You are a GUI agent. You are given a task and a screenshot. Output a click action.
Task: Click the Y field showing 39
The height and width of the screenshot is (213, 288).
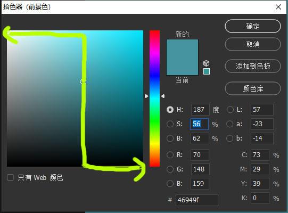click(x=260, y=183)
